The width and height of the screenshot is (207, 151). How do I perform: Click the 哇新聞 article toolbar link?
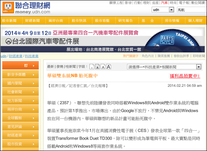[71, 66]
